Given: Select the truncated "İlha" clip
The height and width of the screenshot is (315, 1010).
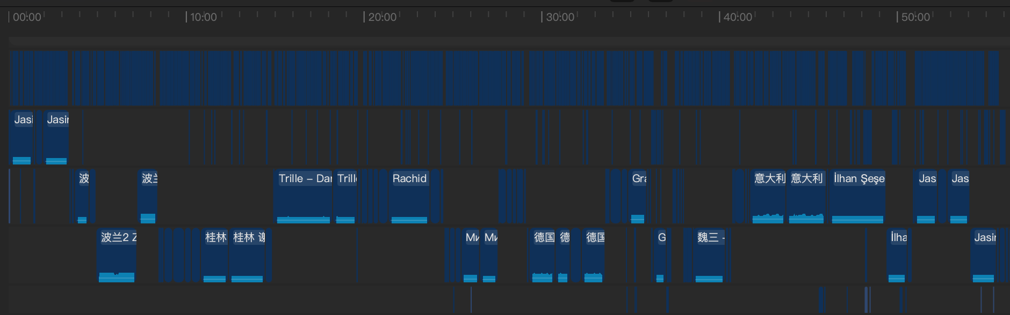Looking at the screenshot, I should pos(897,255).
